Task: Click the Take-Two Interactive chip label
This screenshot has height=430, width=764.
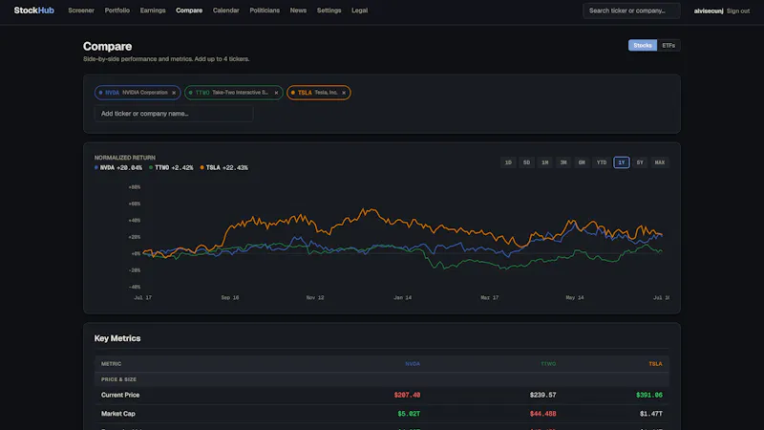Action: pos(241,93)
